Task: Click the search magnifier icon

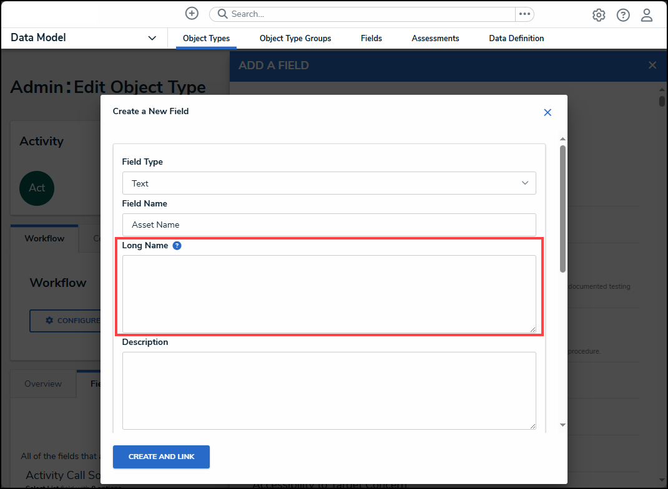Action: point(222,14)
